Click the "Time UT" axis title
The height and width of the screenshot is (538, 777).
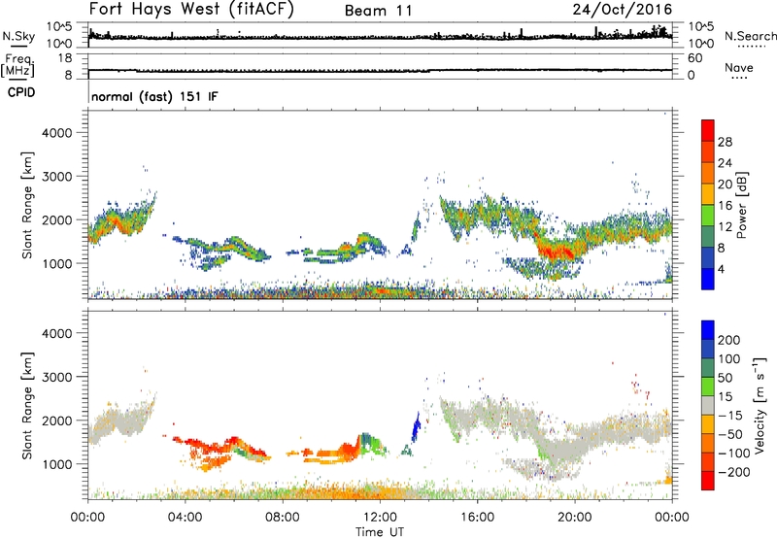coord(380,531)
